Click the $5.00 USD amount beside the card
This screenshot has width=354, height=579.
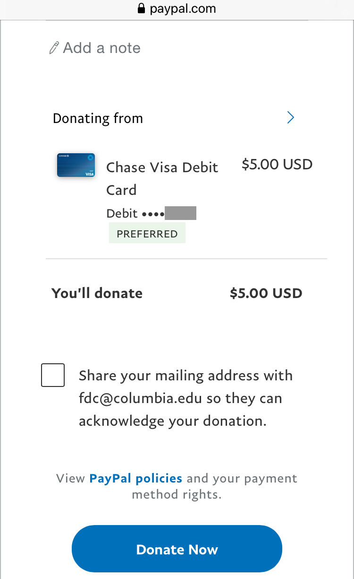[277, 164]
